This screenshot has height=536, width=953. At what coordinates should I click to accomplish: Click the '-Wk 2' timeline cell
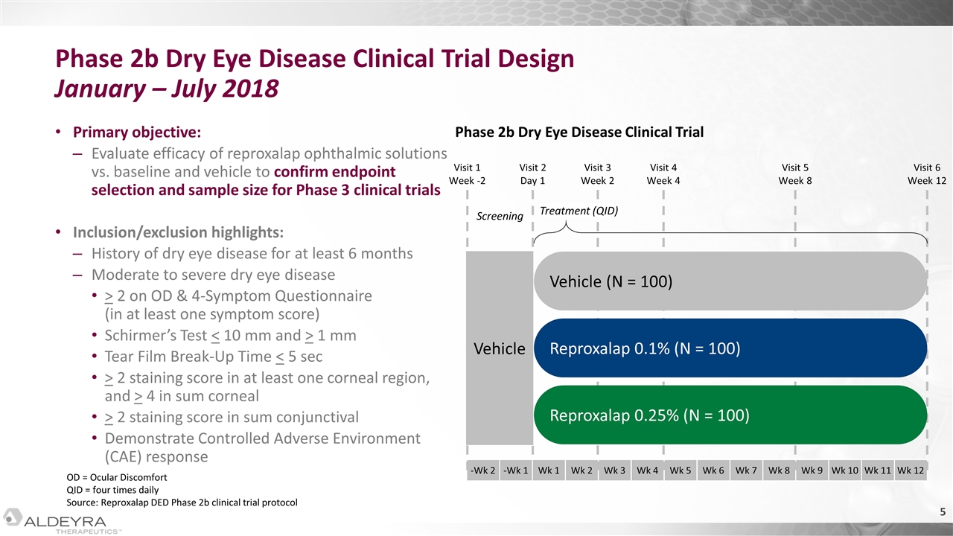483,470
